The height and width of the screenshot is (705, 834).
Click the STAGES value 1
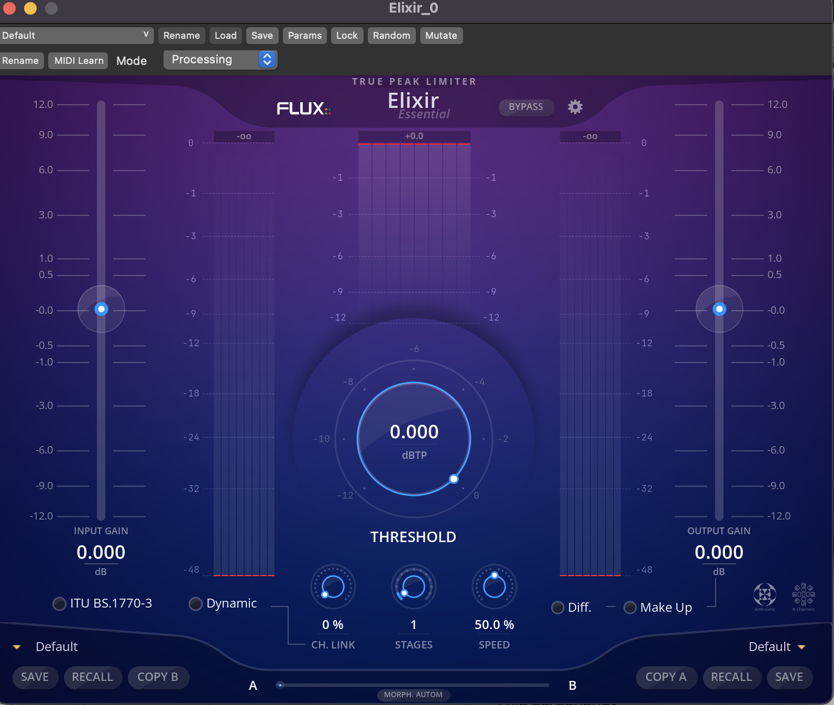414,625
